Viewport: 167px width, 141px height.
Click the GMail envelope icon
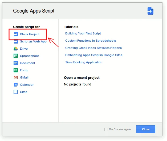coord(16,77)
